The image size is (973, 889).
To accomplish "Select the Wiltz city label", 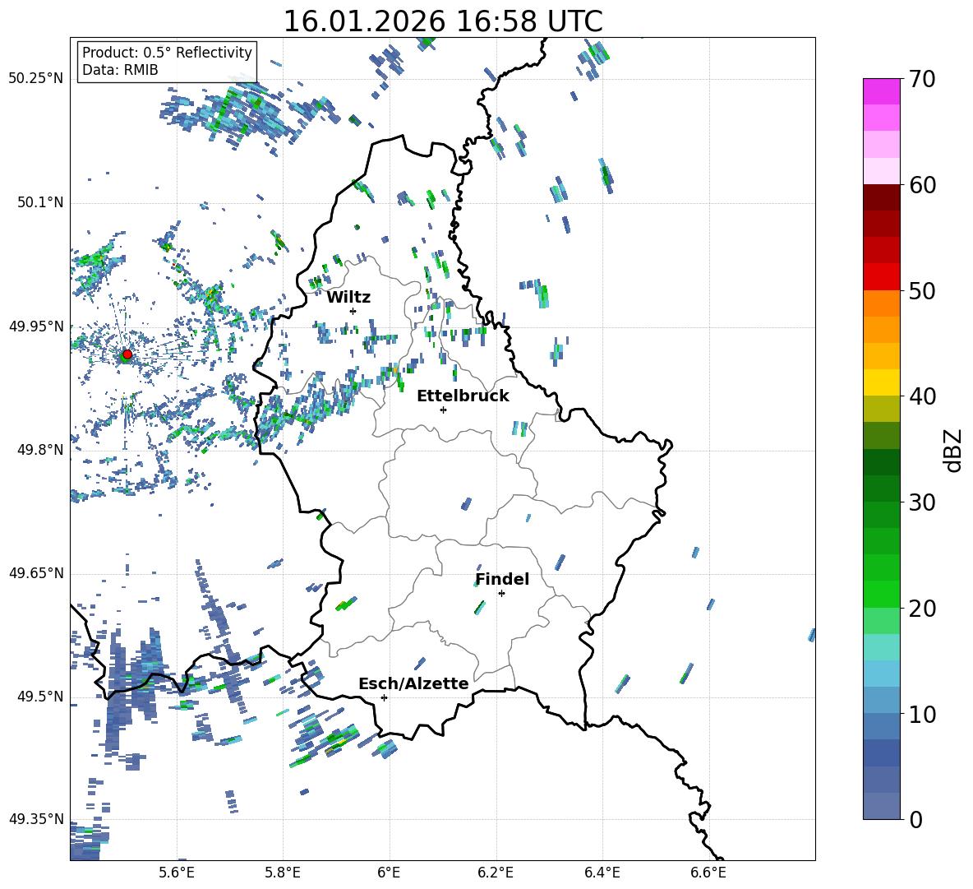I will pyautogui.click(x=348, y=297).
